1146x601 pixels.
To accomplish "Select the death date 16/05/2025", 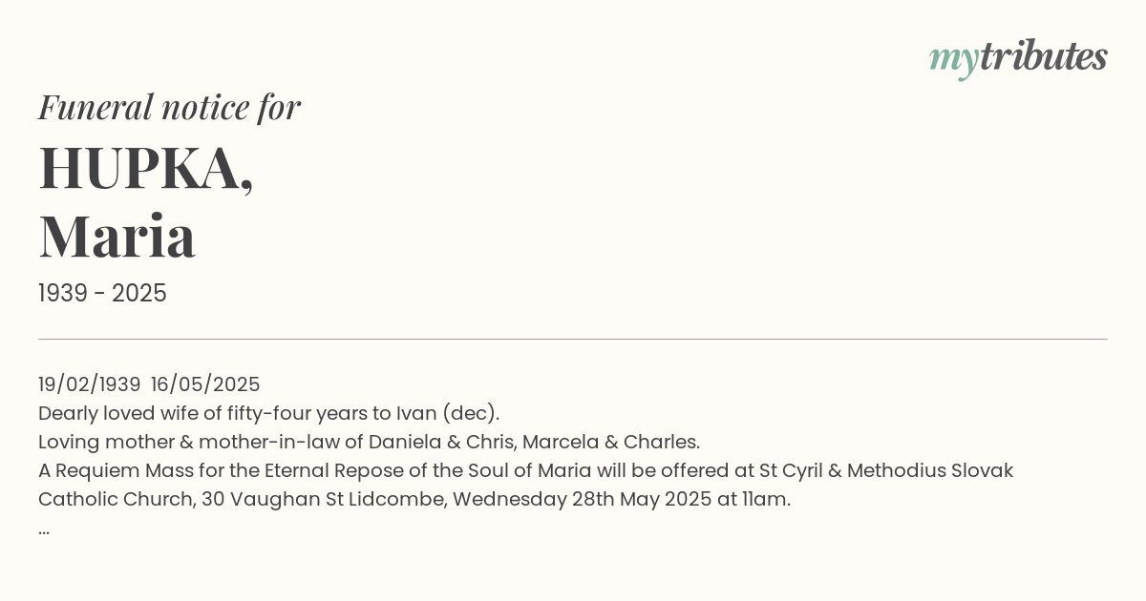I will [205, 384].
